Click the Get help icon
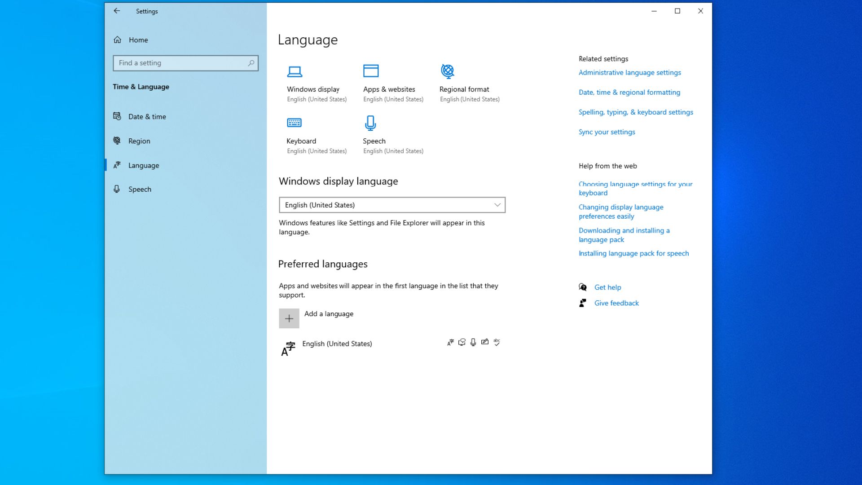The image size is (862, 485). 582,287
